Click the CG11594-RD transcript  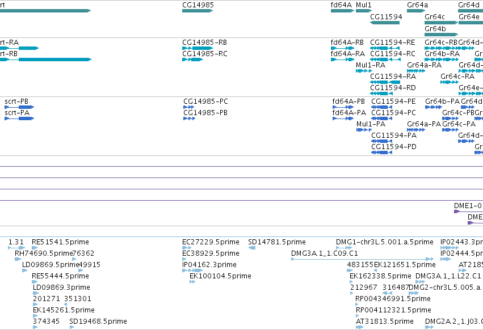click(x=381, y=94)
